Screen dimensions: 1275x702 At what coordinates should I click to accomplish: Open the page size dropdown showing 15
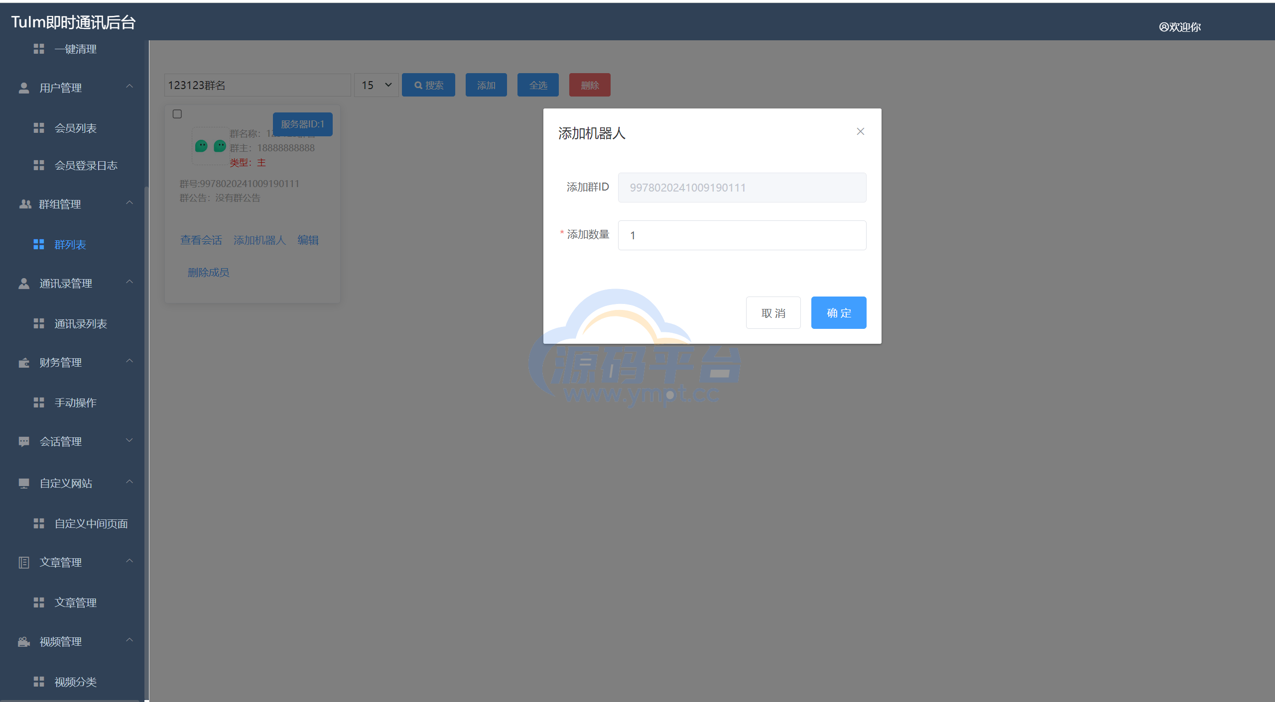click(377, 85)
